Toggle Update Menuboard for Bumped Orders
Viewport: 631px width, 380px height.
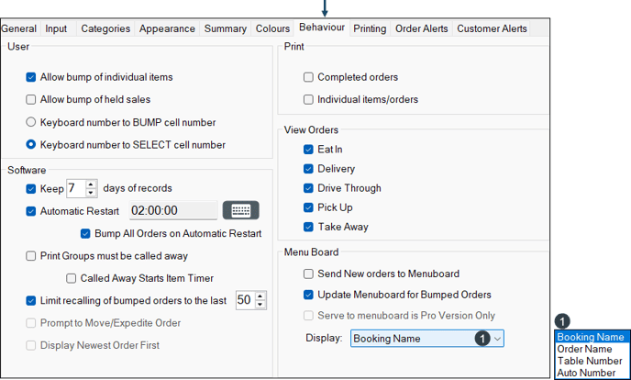point(308,295)
